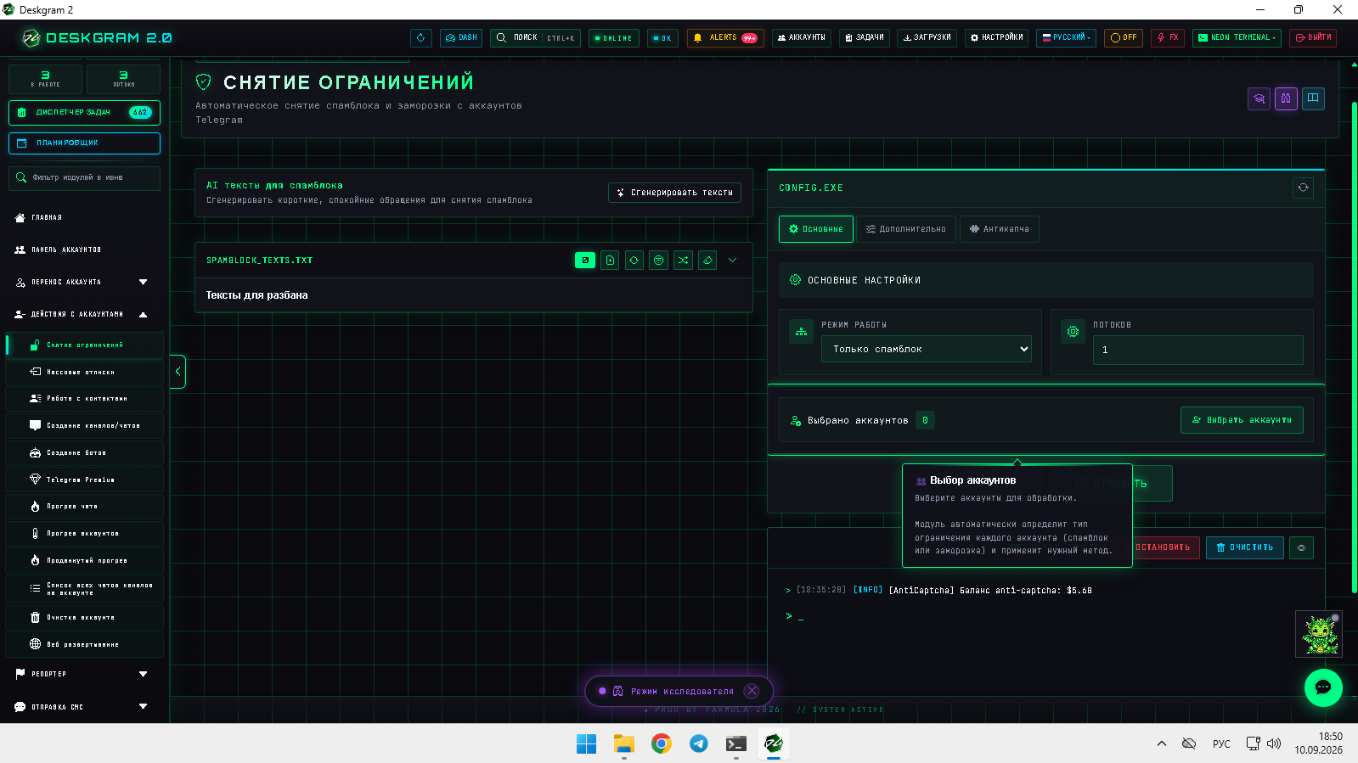Open the Режим работы dropdown
This screenshot has width=1358, height=763.
coord(926,349)
